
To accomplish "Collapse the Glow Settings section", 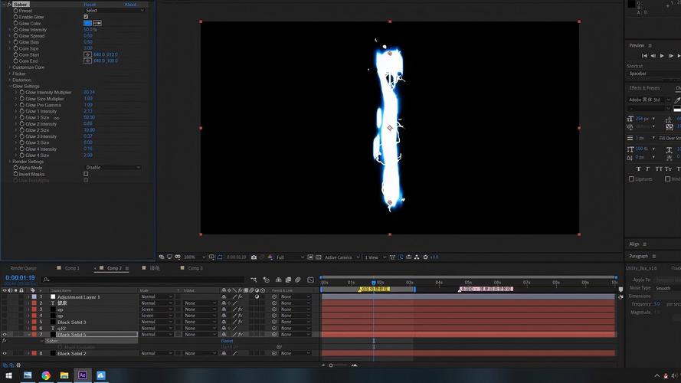I will coord(10,86).
